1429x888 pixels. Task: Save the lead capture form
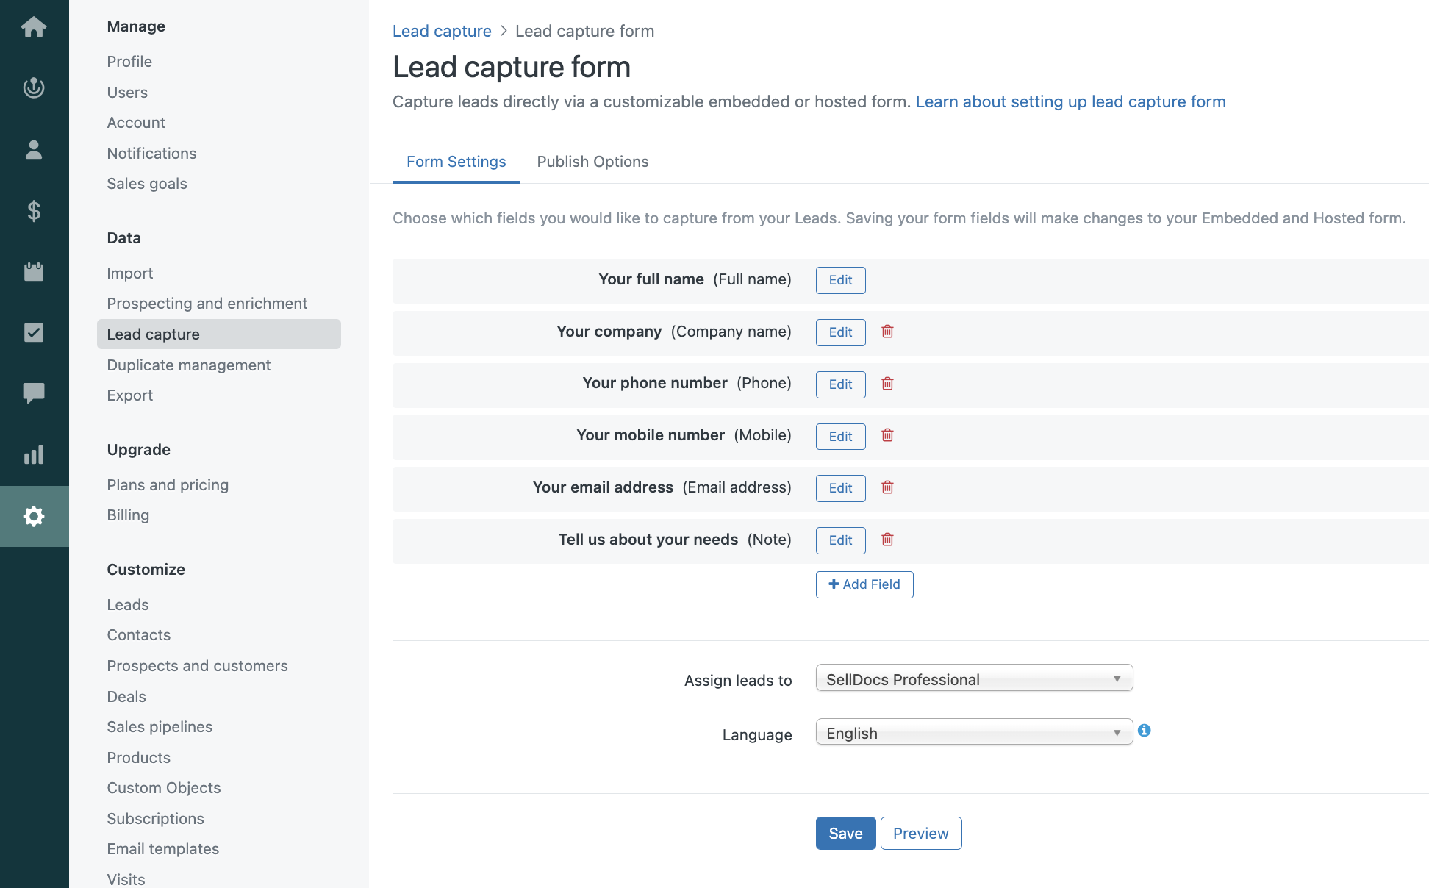click(845, 833)
